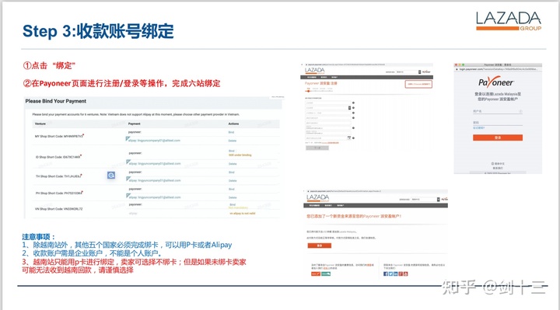
Task: Click Bind for the PH shop payoneer row
Action: click(x=232, y=189)
